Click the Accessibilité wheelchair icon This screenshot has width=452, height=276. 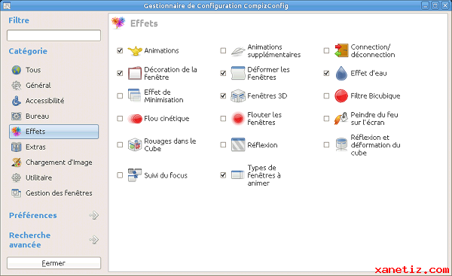17,101
